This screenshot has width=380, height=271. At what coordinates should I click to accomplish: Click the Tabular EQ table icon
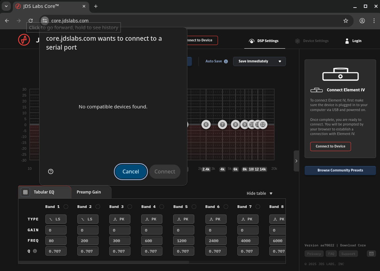(x=25, y=192)
